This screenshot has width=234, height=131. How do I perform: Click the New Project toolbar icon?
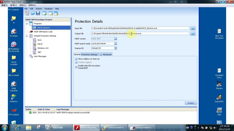tap(27, 13)
